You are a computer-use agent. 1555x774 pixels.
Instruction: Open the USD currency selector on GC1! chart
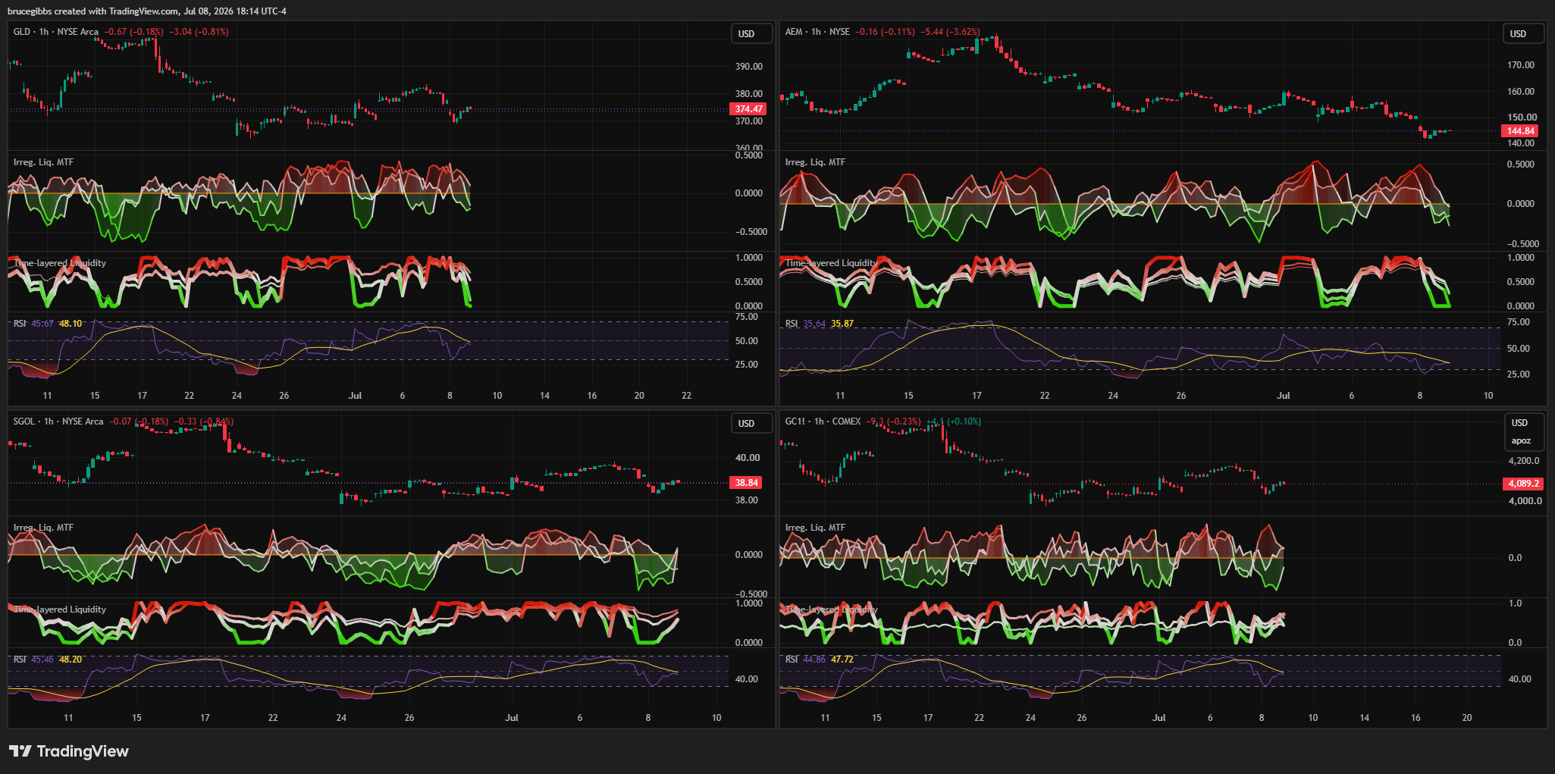[1523, 423]
